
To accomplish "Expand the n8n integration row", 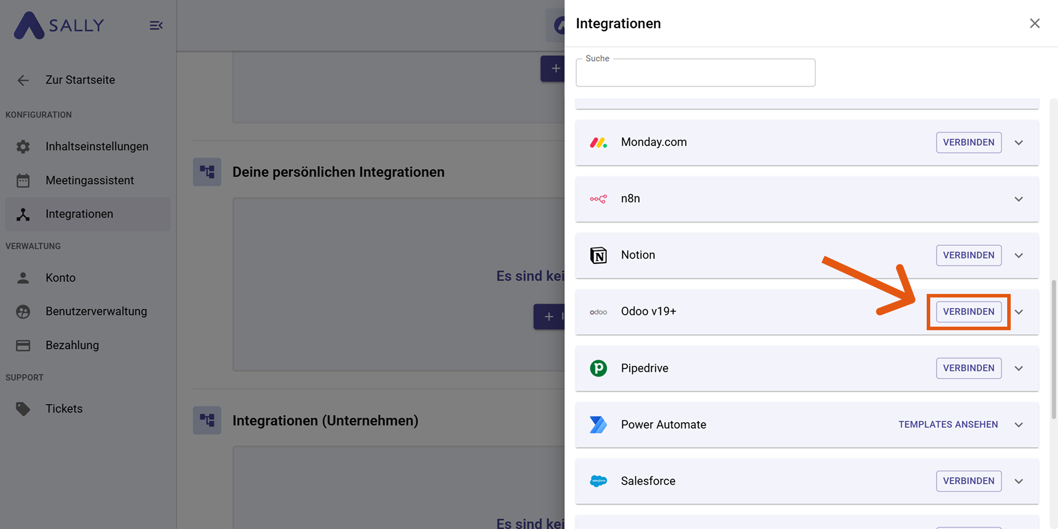I will tap(1019, 199).
